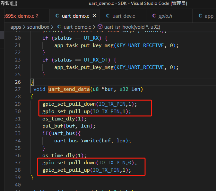Image resolution: width=216 pixels, height=191 pixels.
Task: Click 'gpio_set_pull_down' on line 37
Action: click(x=69, y=163)
